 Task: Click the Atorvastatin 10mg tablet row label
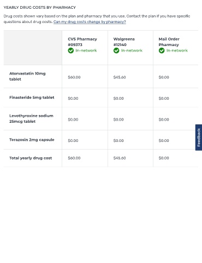[x=27, y=76]
